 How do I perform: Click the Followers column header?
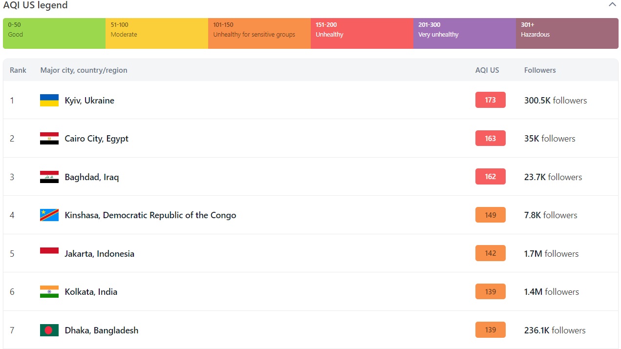[540, 70]
